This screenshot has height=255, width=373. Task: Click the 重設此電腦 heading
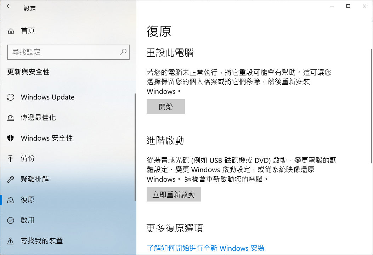[x=170, y=52]
